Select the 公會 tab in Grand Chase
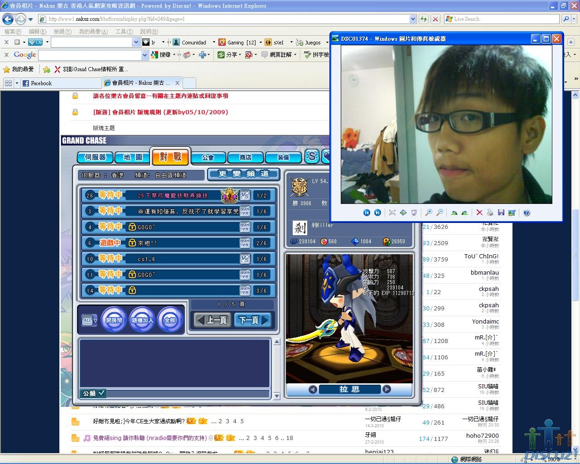 tap(208, 157)
